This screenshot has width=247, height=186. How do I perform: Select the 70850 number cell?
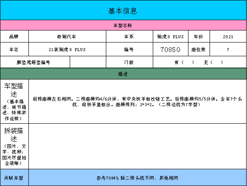(x=170, y=49)
